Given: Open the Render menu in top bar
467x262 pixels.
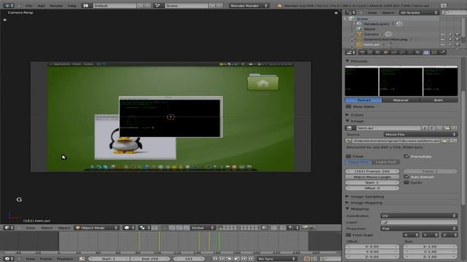Looking at the screenshot, I should (x=56, y=6).
